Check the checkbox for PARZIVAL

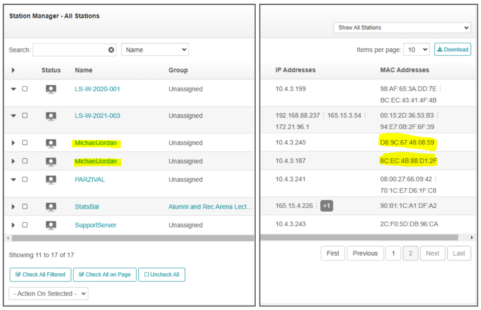click(25, 180)
